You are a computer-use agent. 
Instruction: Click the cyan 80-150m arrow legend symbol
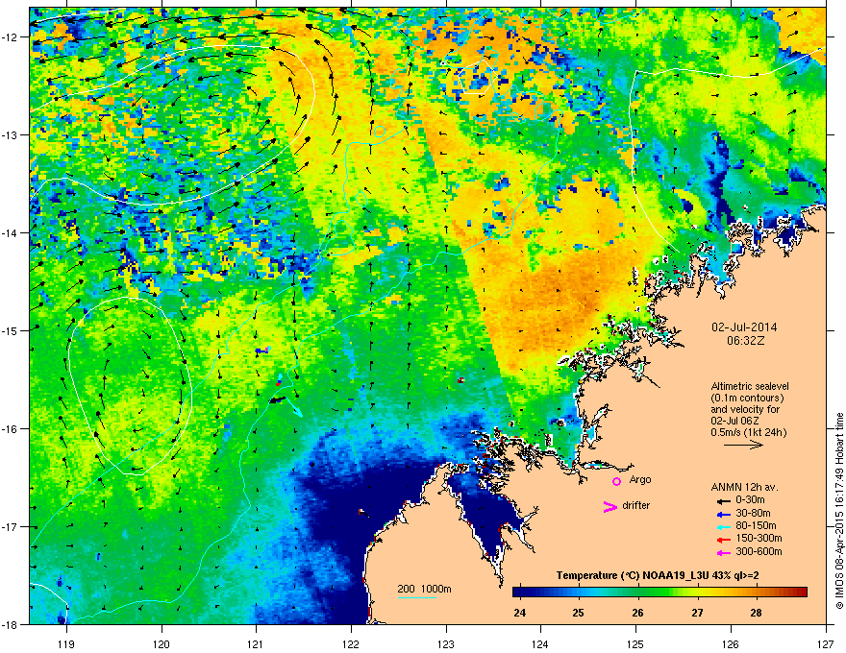[724, 527]
